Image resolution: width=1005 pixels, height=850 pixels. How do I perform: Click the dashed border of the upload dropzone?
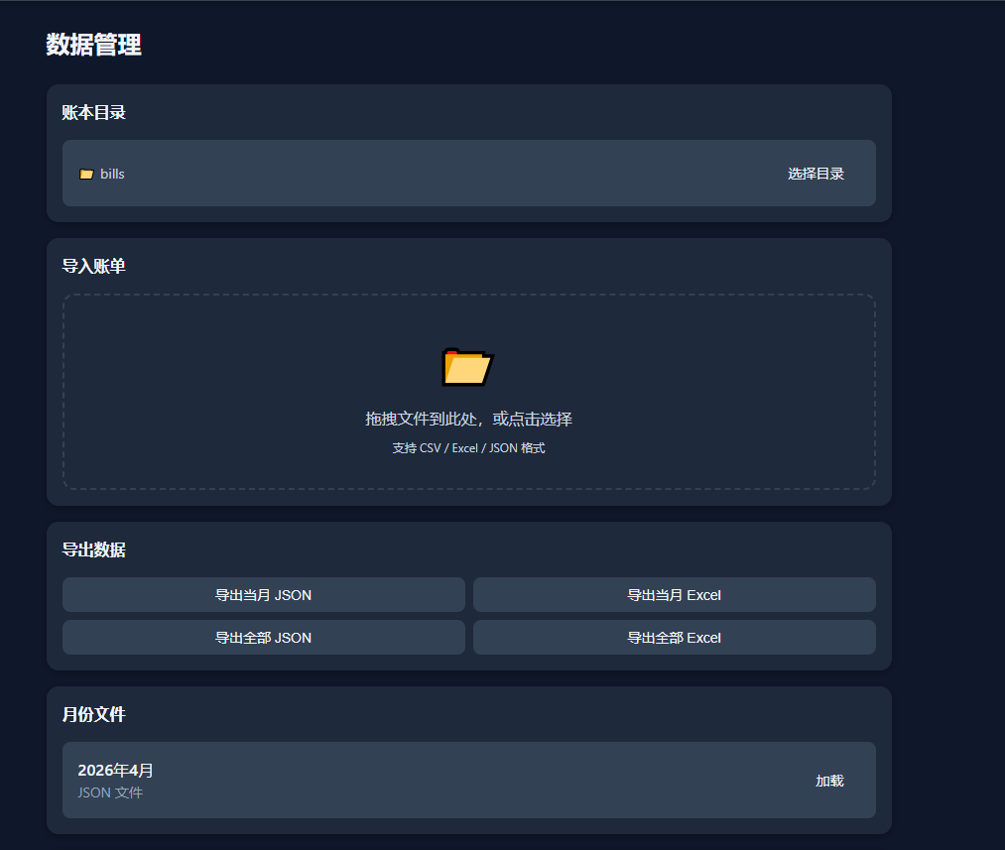(468, 295)
